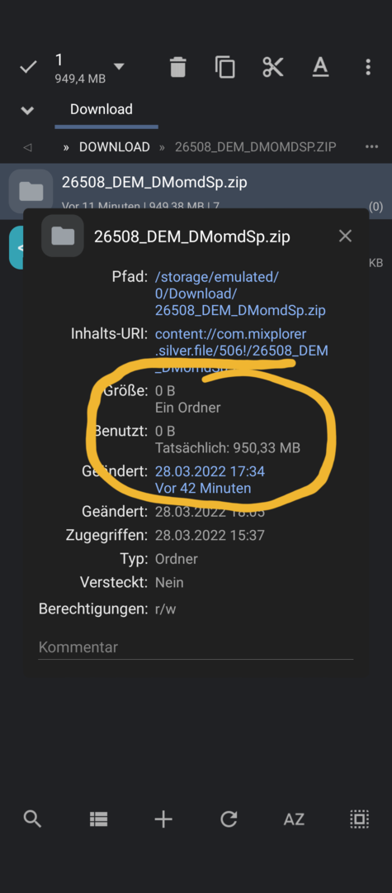
Task: Close the file properties dialog
Action: click(345, 236)
